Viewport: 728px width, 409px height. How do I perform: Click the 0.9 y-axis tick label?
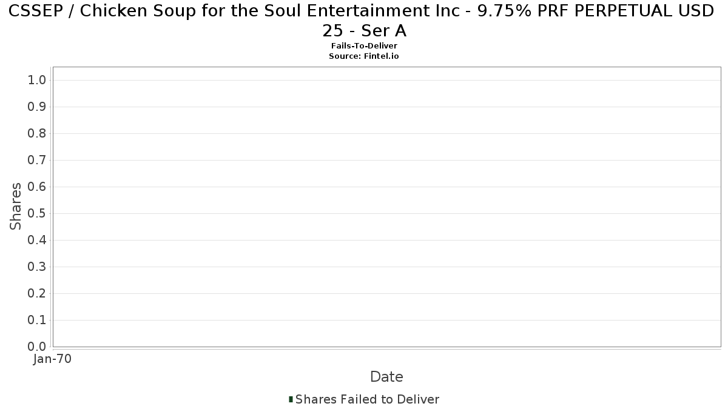[x=37, y=107]
